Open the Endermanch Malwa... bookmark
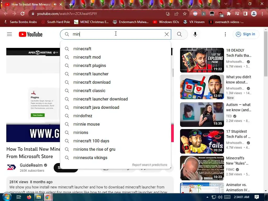Screen dimensions: 268x201 [131, 22]
